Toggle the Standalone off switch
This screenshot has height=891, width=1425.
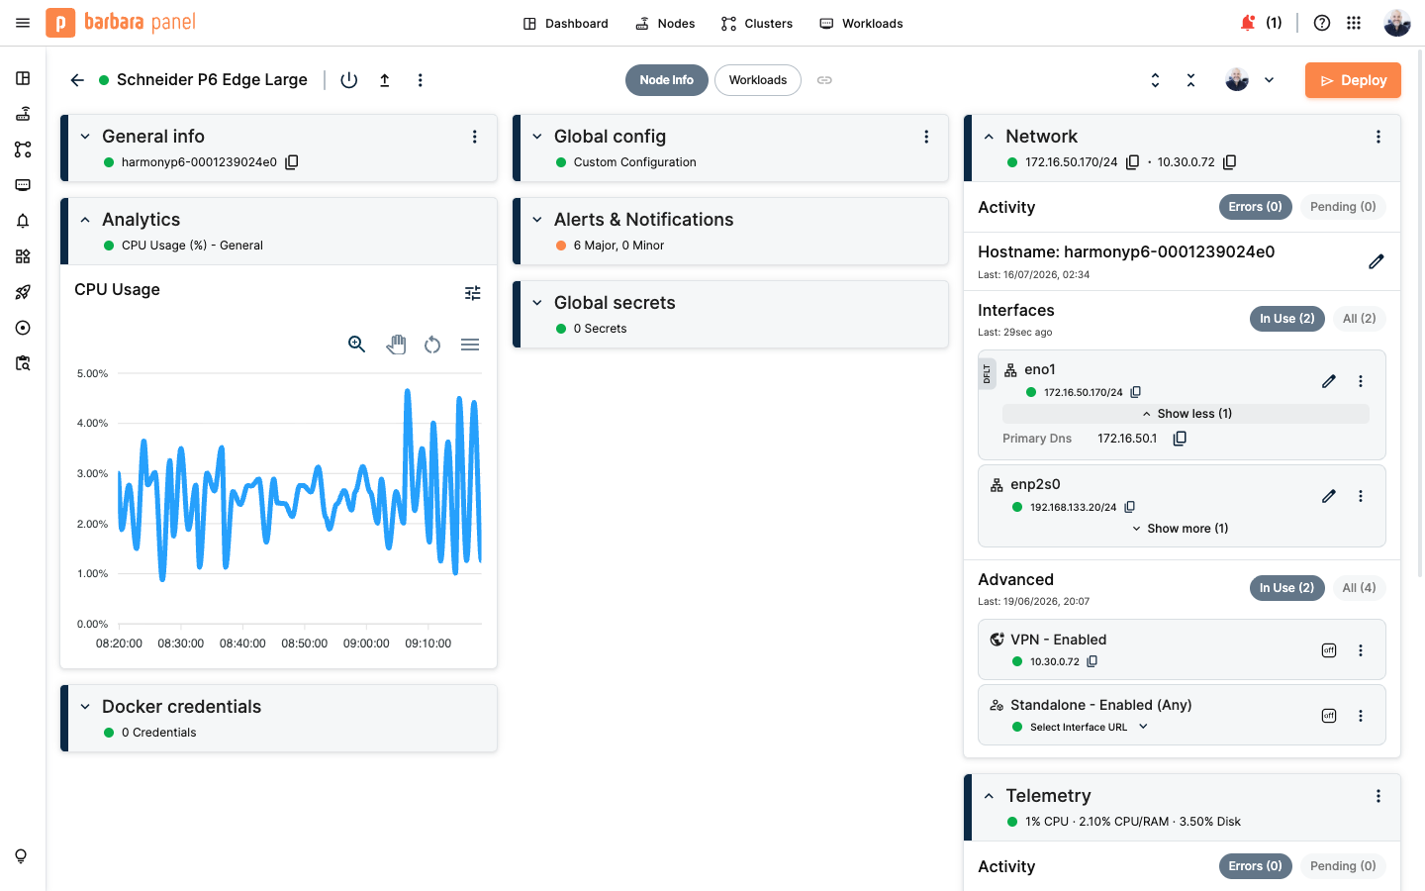1329,716
